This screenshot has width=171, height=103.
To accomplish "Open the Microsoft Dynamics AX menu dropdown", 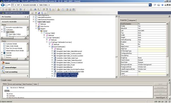I will (x=24, y=13).
